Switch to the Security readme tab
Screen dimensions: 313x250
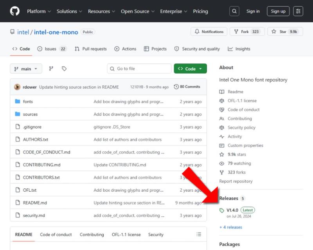click(156, 234)
